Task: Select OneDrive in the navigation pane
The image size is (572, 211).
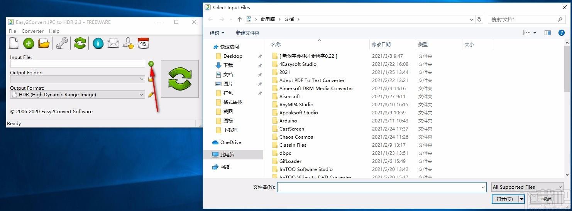Action: 230,142
